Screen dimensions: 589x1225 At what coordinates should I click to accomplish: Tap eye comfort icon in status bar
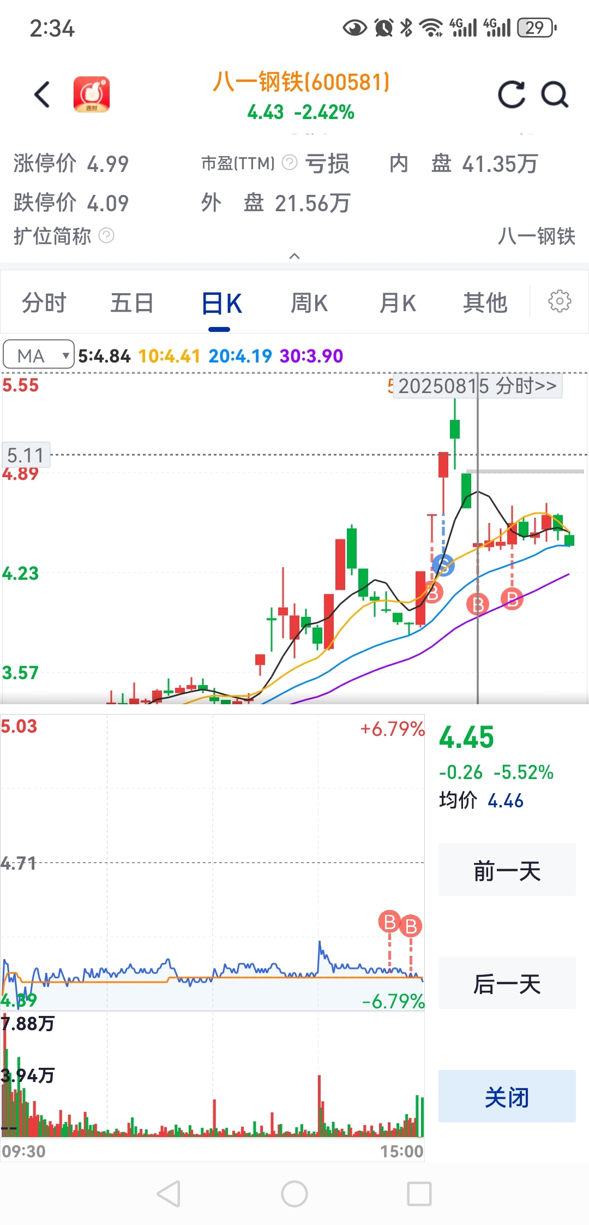(355, 27)
